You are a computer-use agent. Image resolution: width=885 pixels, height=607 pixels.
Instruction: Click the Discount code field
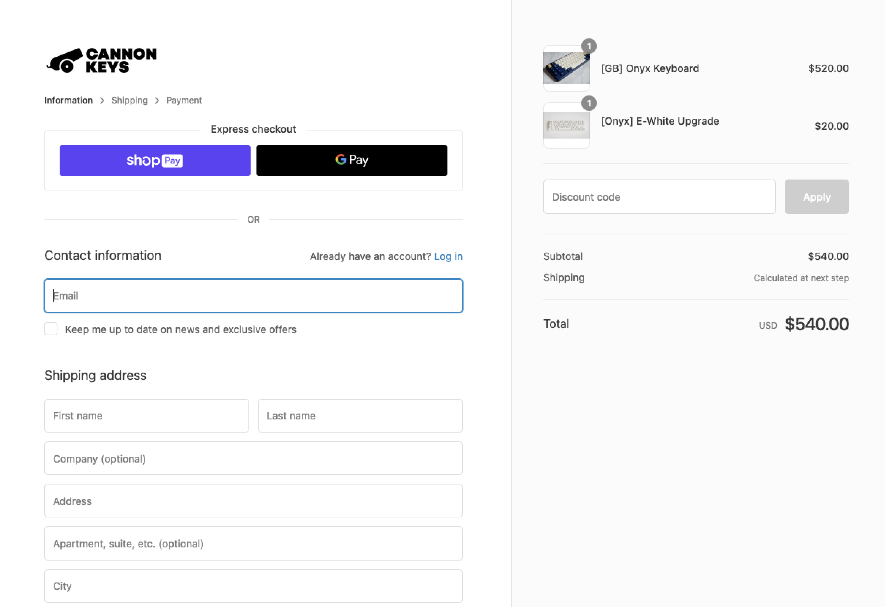[660, 197]
